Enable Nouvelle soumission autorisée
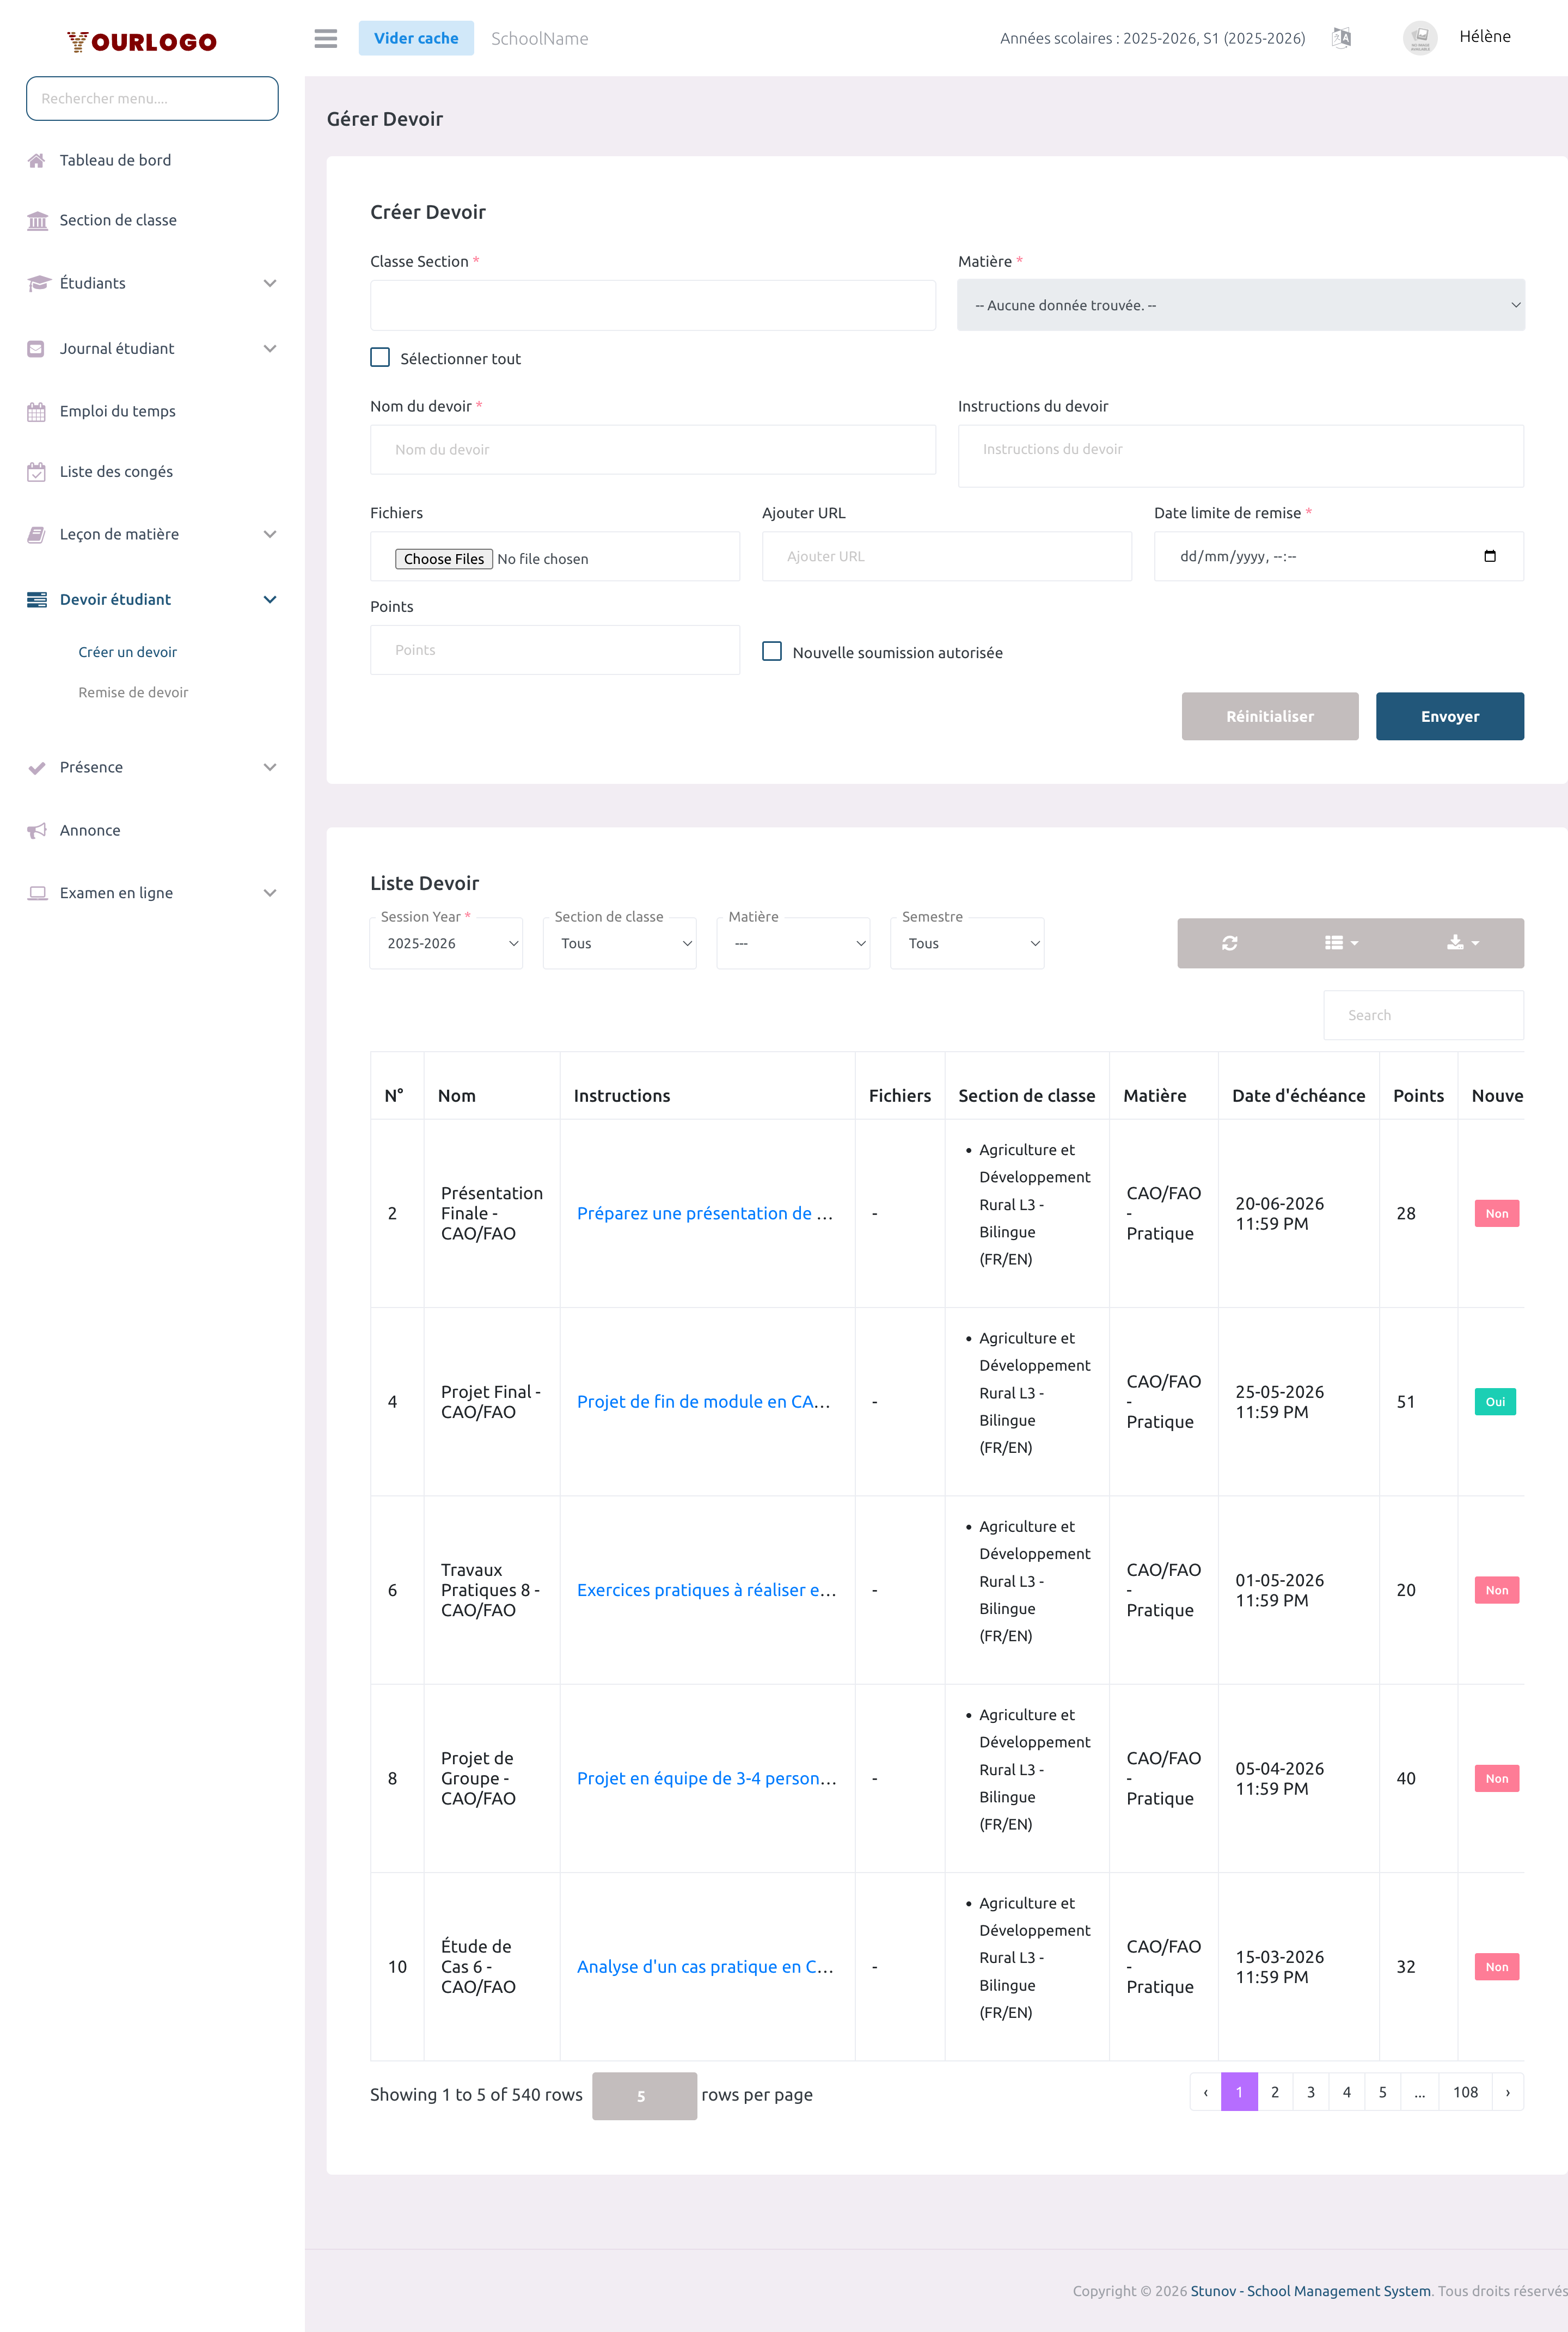Viewport: 1568px width, 2332px height. [771, 650]
